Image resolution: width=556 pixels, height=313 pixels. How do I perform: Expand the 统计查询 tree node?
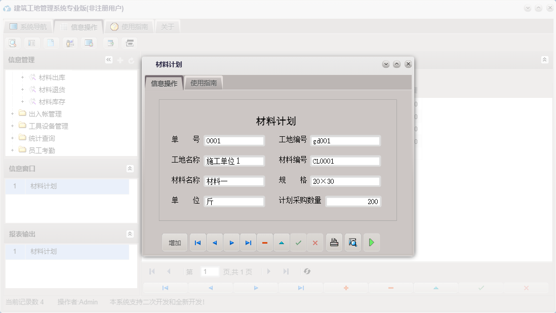tap(12, 137)
